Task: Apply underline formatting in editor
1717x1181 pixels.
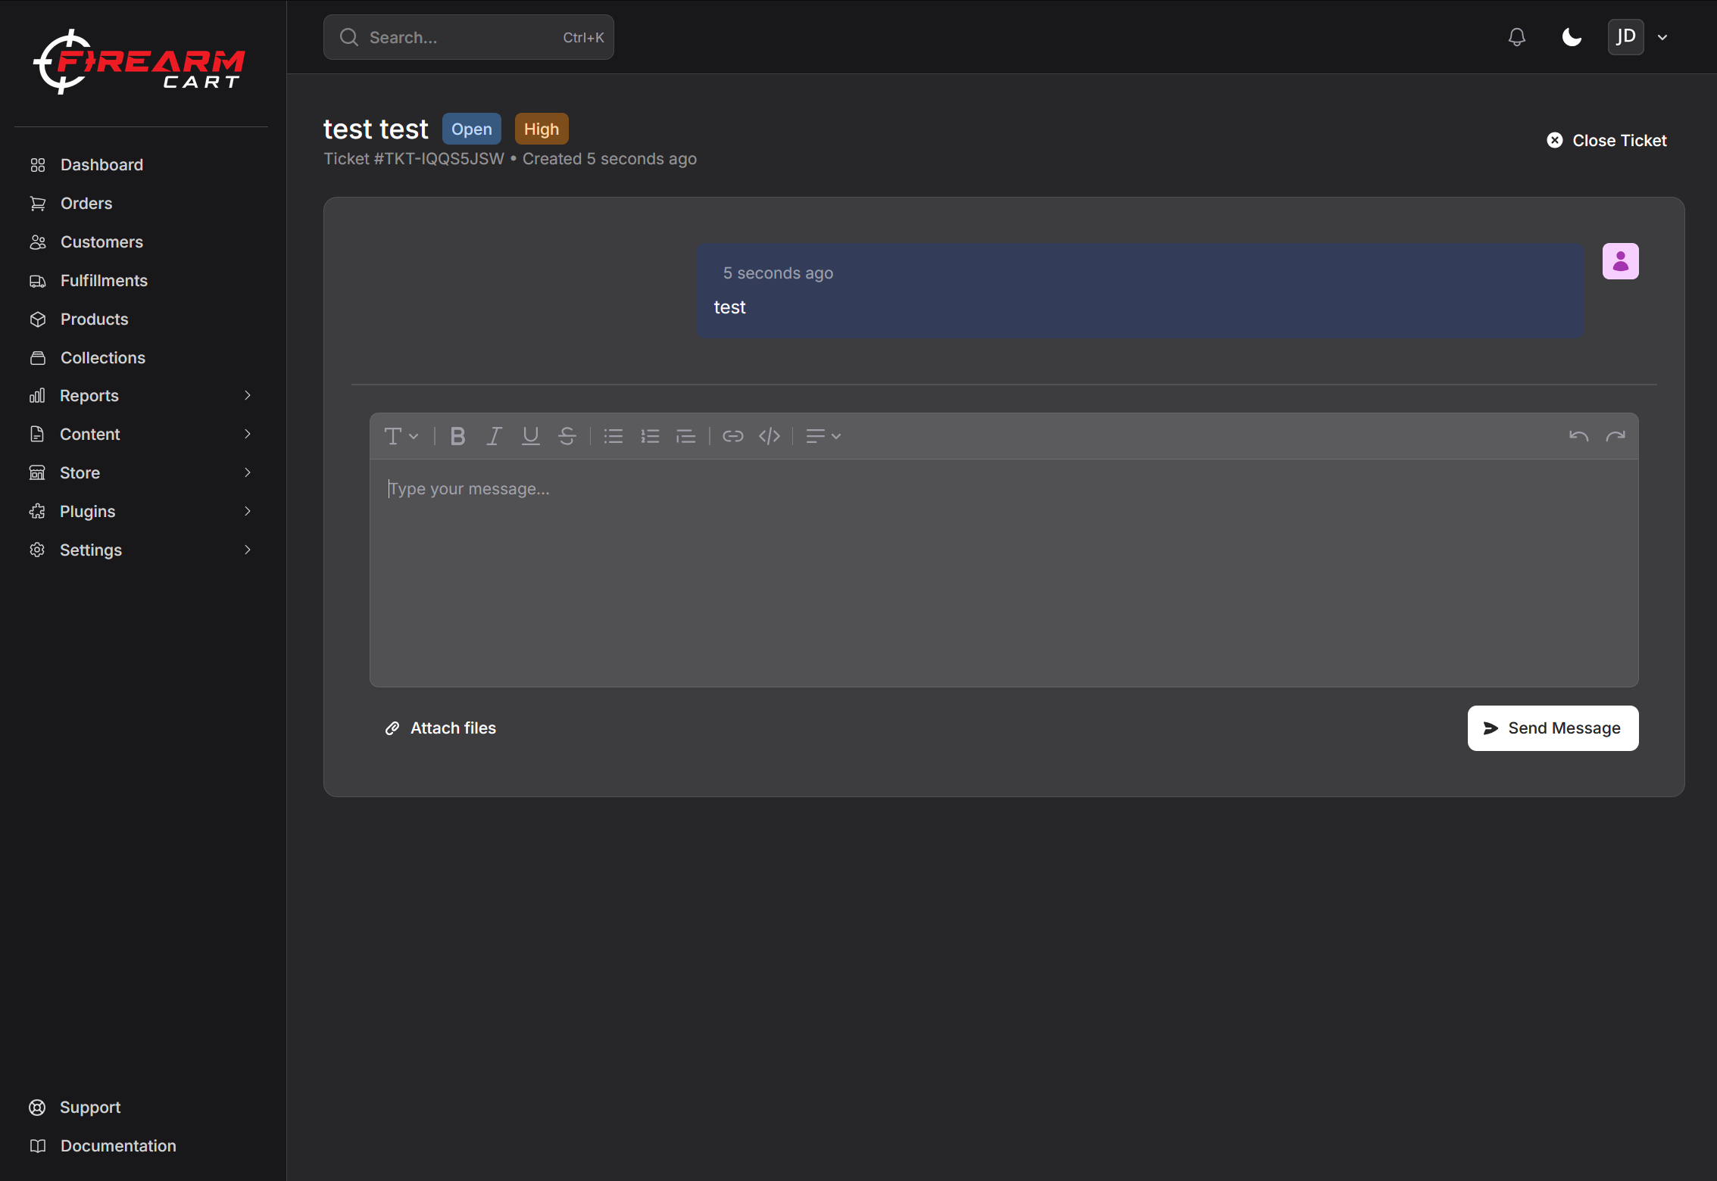Action: click(x=530, y=436)
